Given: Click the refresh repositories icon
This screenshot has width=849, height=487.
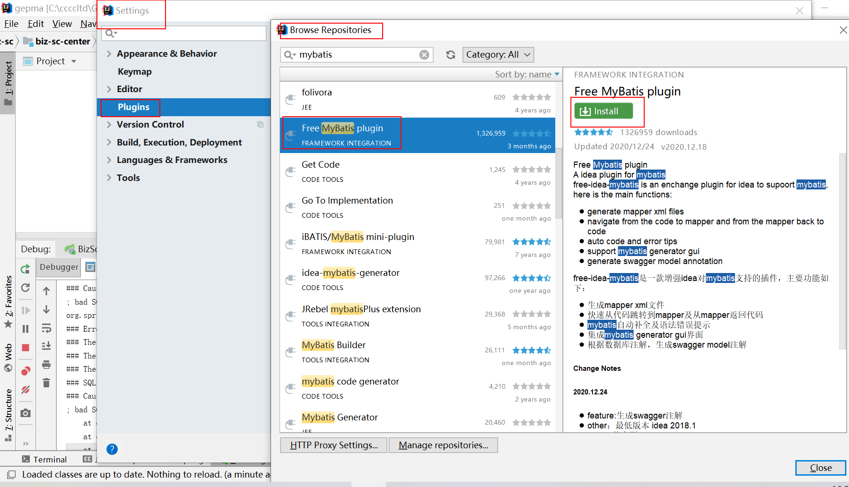Looking at the screenshot, I should point(451,55).
